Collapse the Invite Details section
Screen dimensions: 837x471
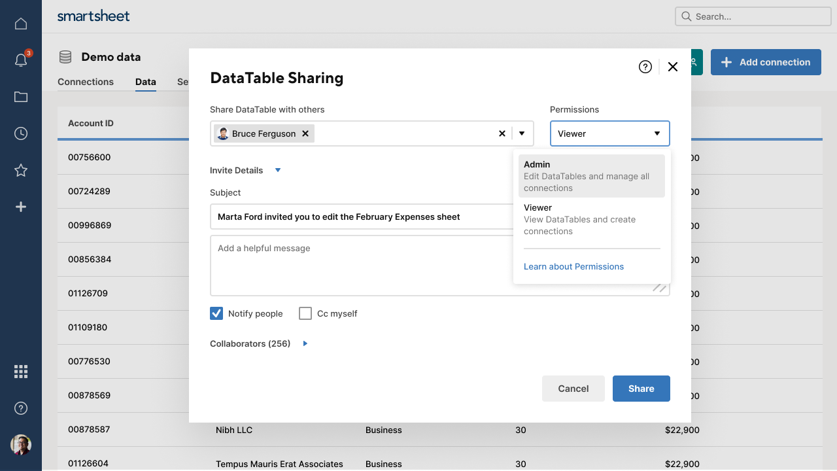tap(277, 170)
